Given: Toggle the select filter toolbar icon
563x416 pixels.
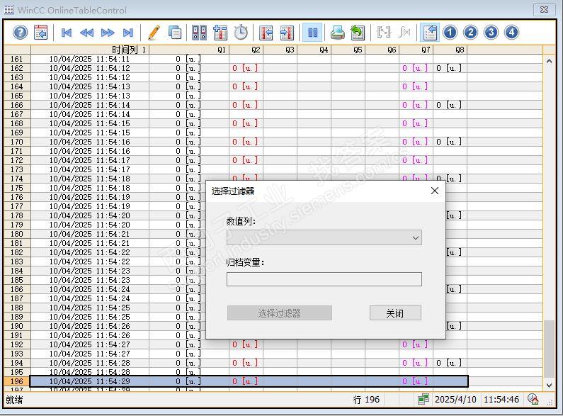Looking at the screenshot, I should [x=429, y=33].
